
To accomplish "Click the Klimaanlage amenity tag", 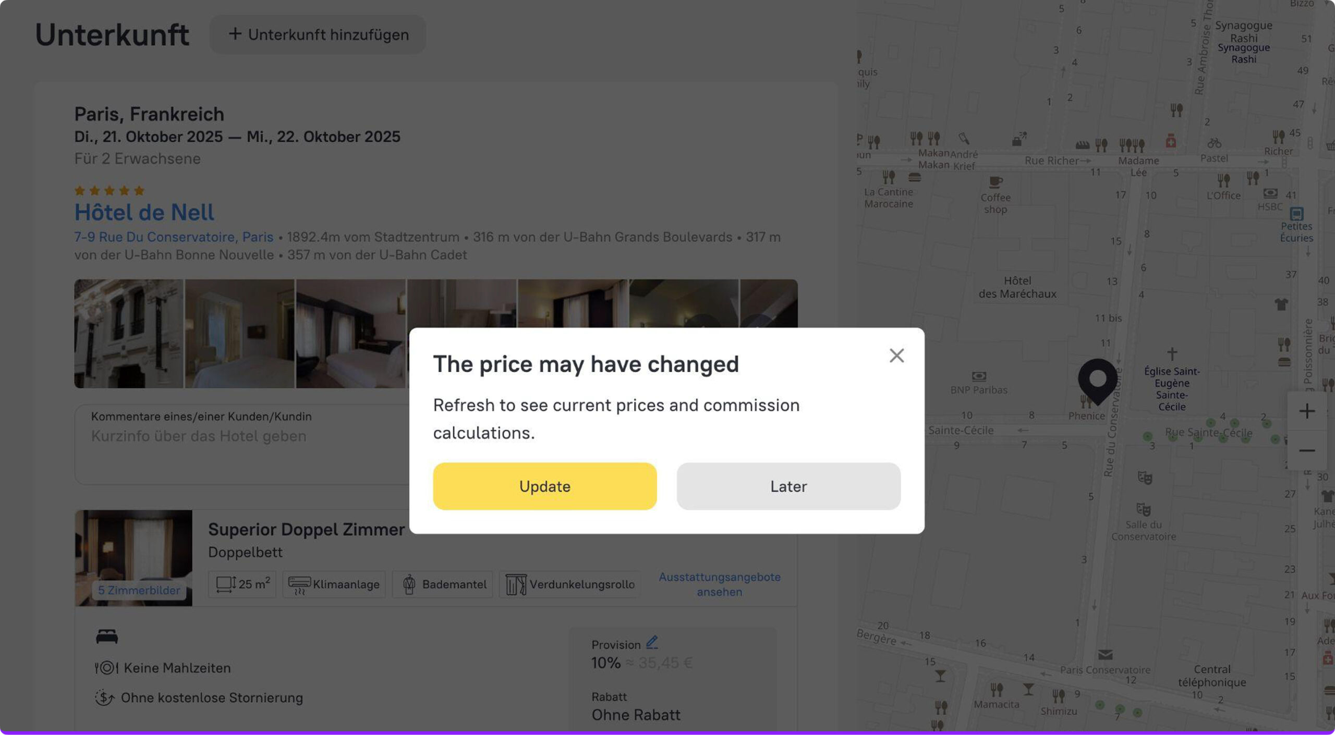I will point(334,584).
